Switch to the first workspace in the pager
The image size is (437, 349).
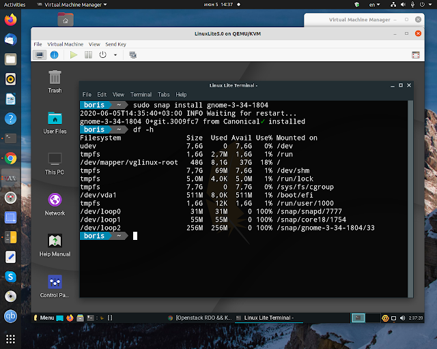tap(358, 318)
